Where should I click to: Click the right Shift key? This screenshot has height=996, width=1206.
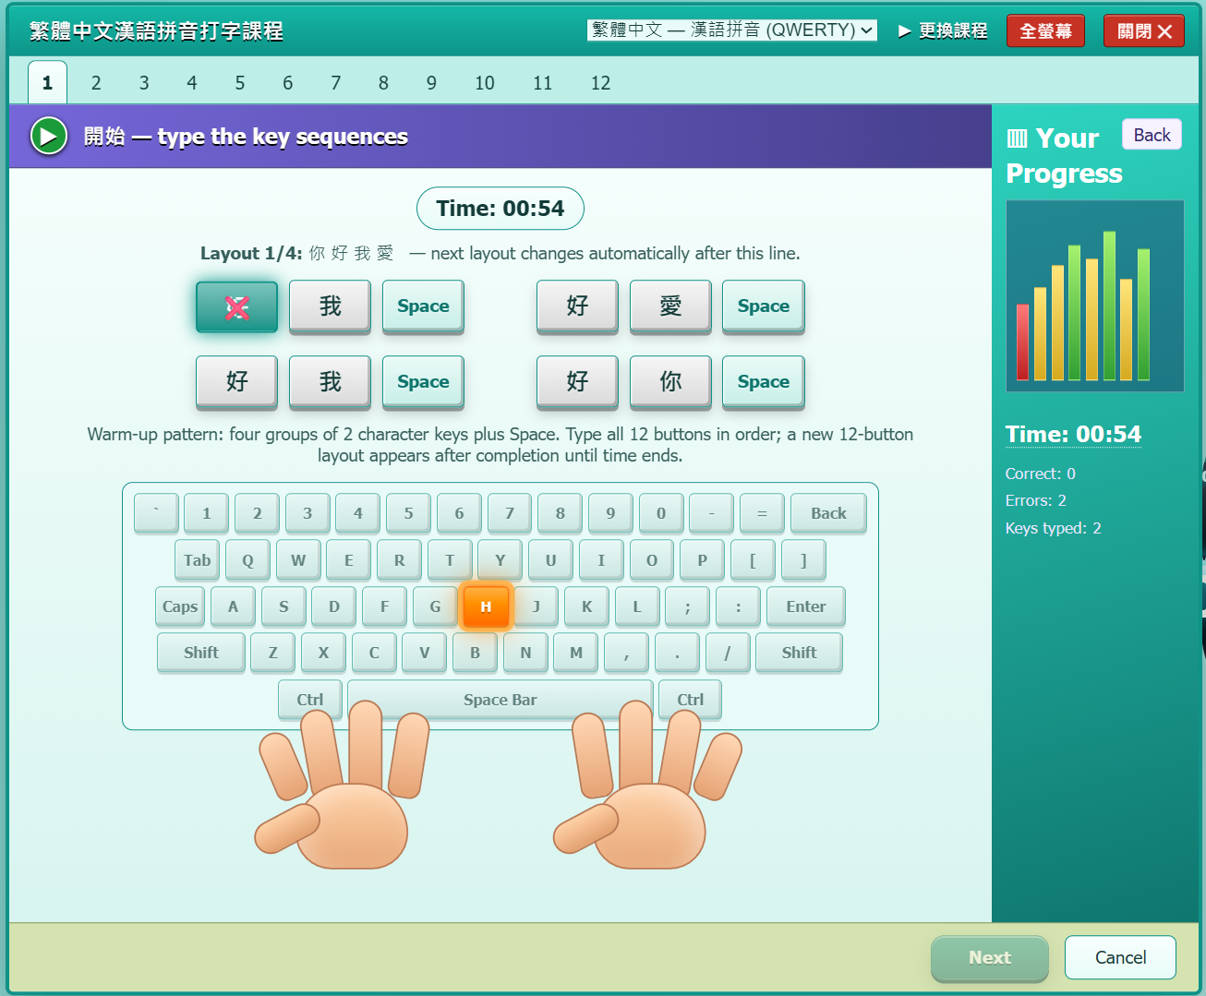[x=799, y=653]
